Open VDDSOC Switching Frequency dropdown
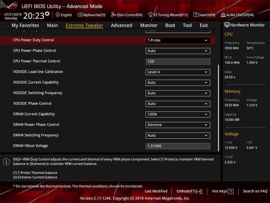 click(178, 93)
